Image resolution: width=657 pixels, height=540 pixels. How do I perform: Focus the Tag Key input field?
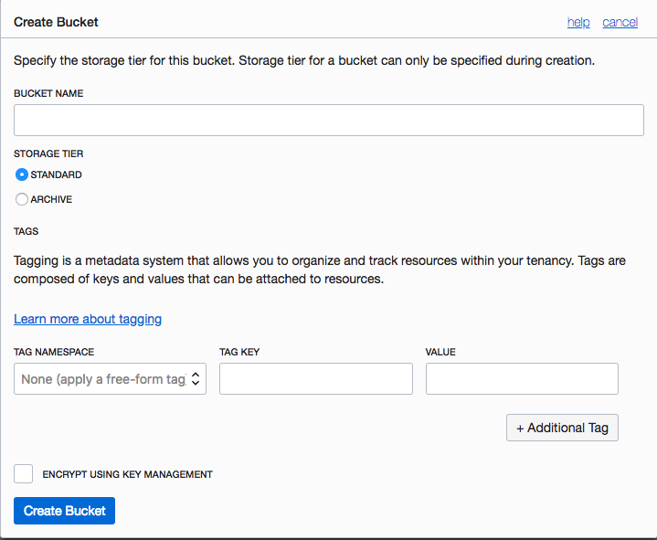pos(316,378)
